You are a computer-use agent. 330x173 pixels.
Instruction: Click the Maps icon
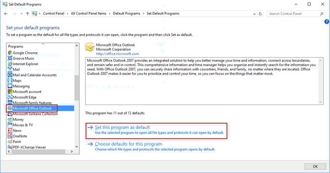pyautogui.click(x=10, y=81)
